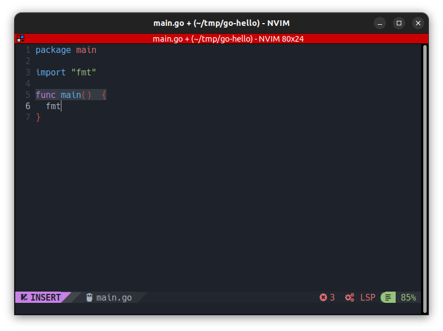Click the red error diagnostics icon
443x331 pixels.
tap(323, 297)
